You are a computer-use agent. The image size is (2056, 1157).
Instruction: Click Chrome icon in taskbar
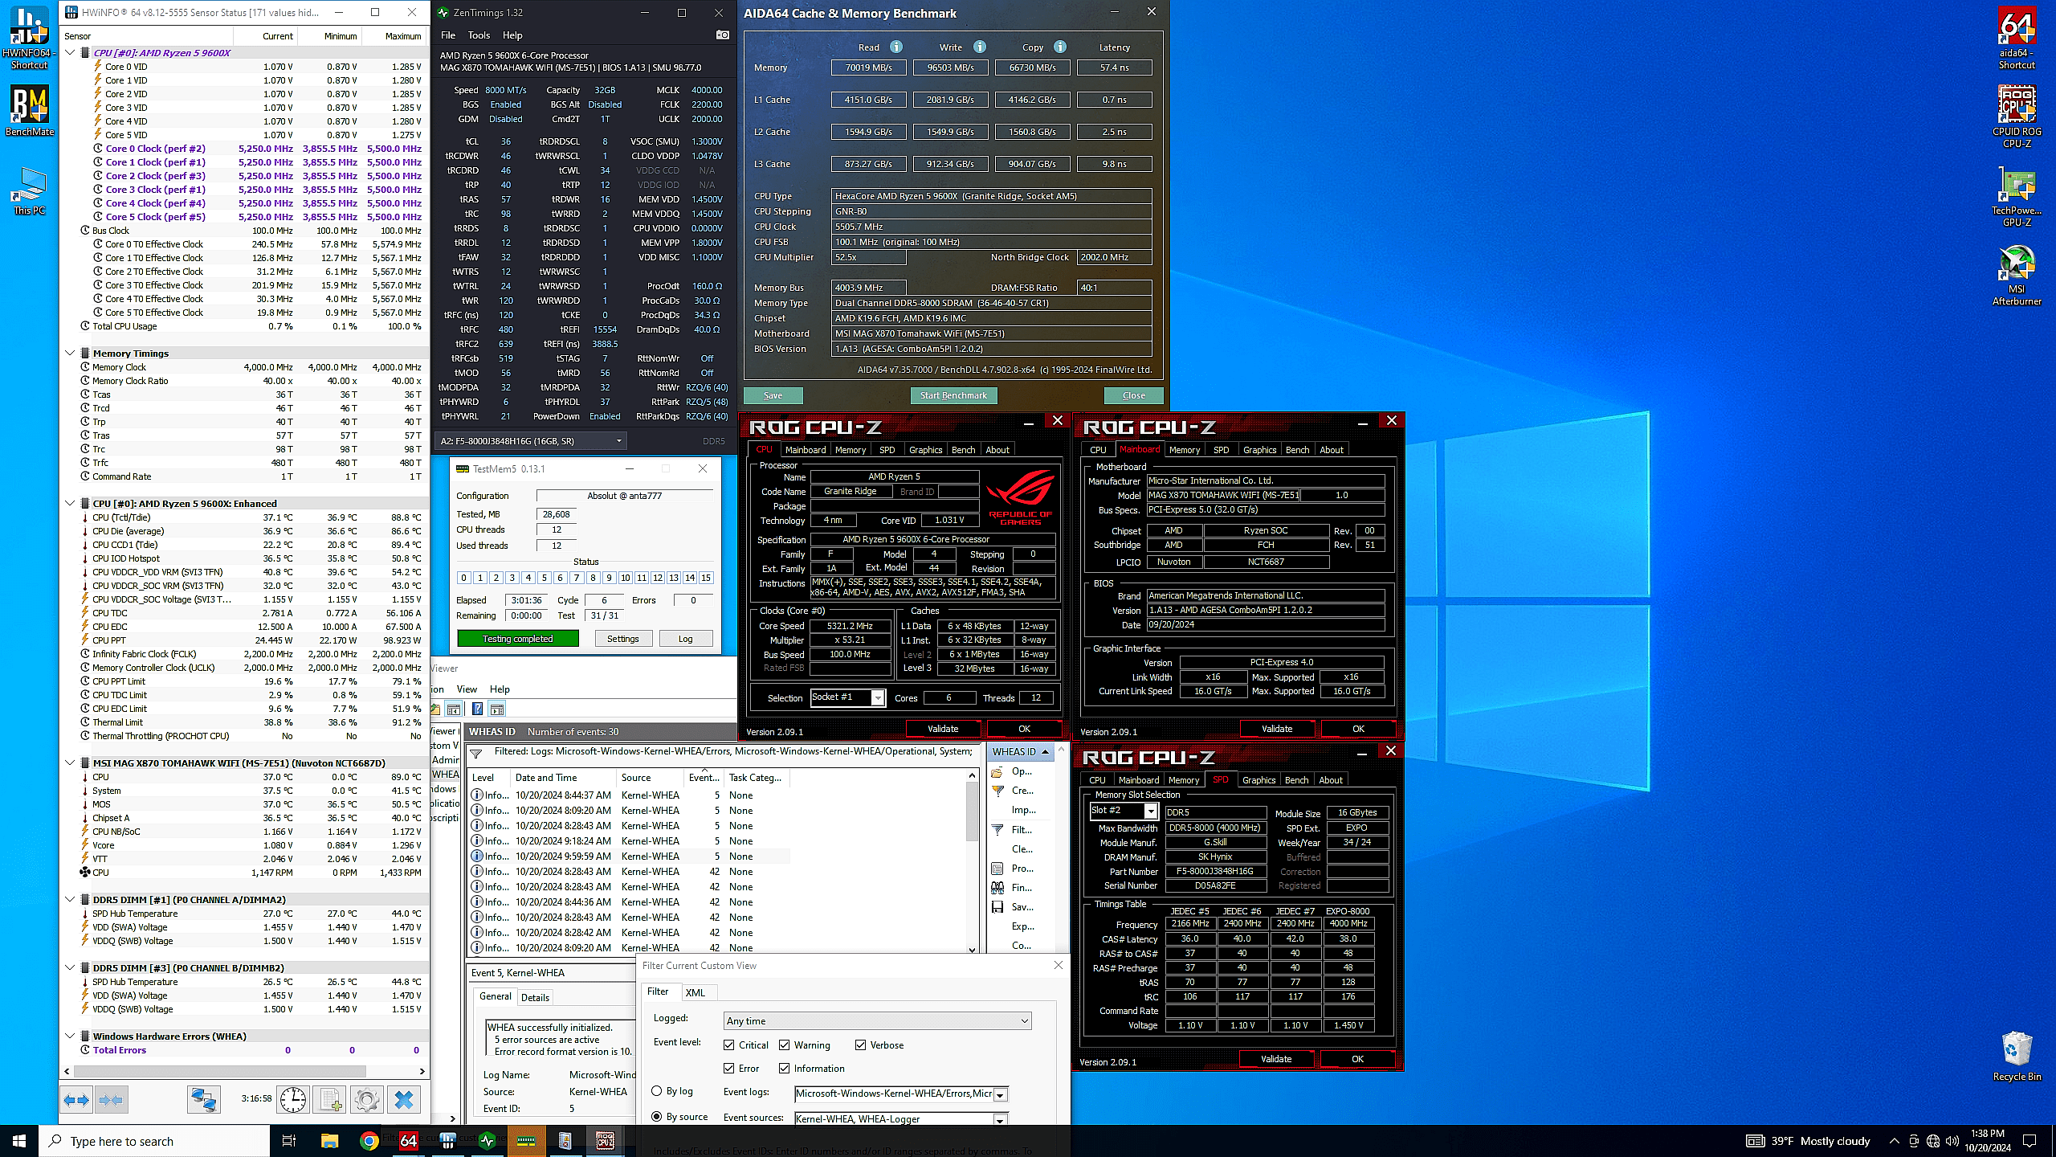click(369, 1141)
